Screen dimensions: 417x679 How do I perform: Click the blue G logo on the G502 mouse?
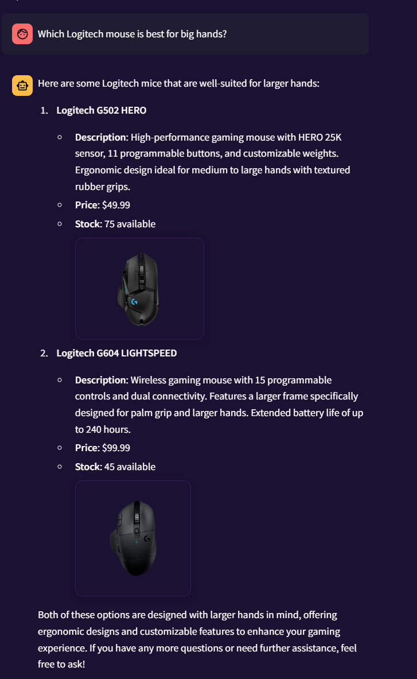134,301
